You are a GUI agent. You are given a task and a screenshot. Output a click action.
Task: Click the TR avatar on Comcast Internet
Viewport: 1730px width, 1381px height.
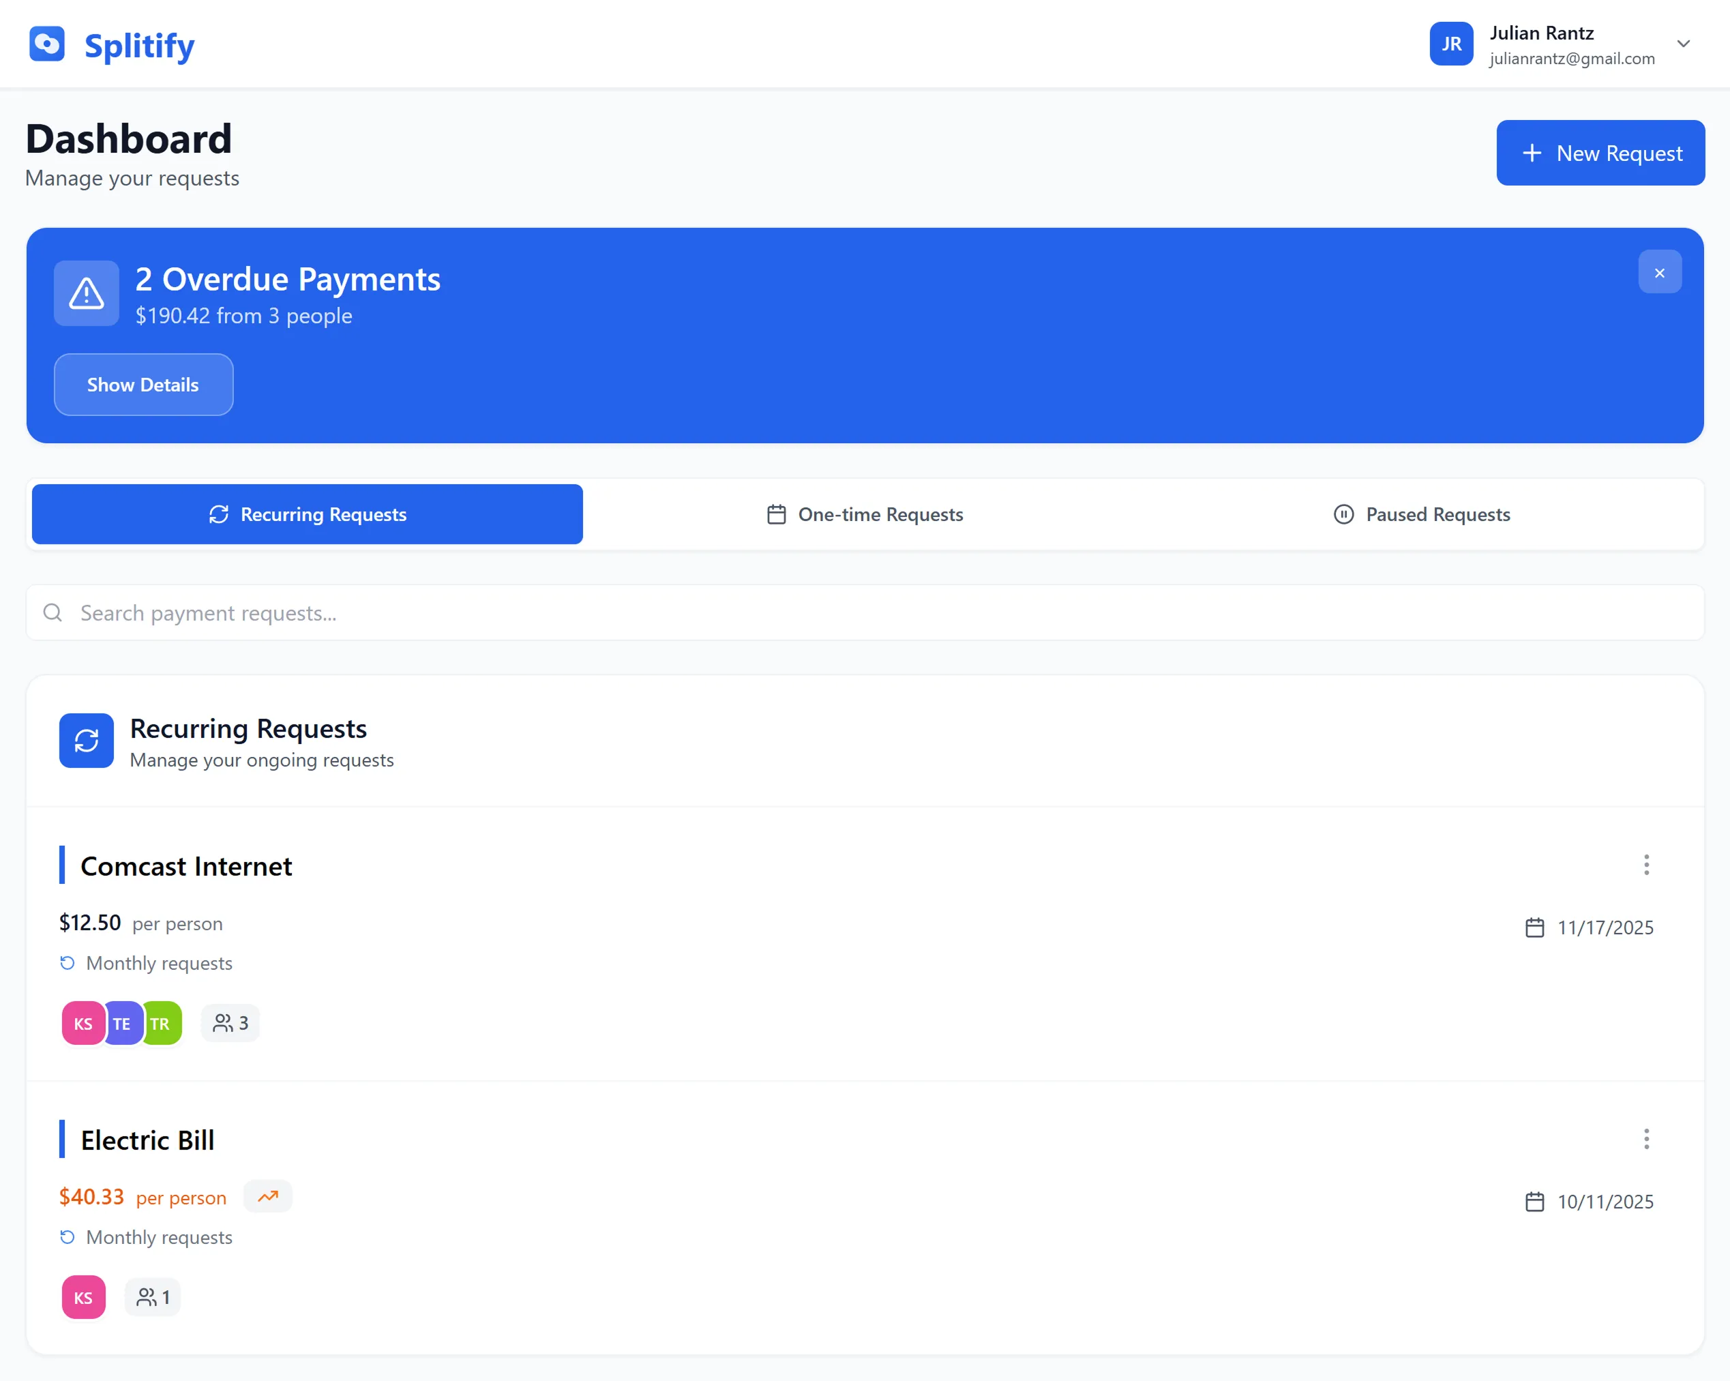164,1023
